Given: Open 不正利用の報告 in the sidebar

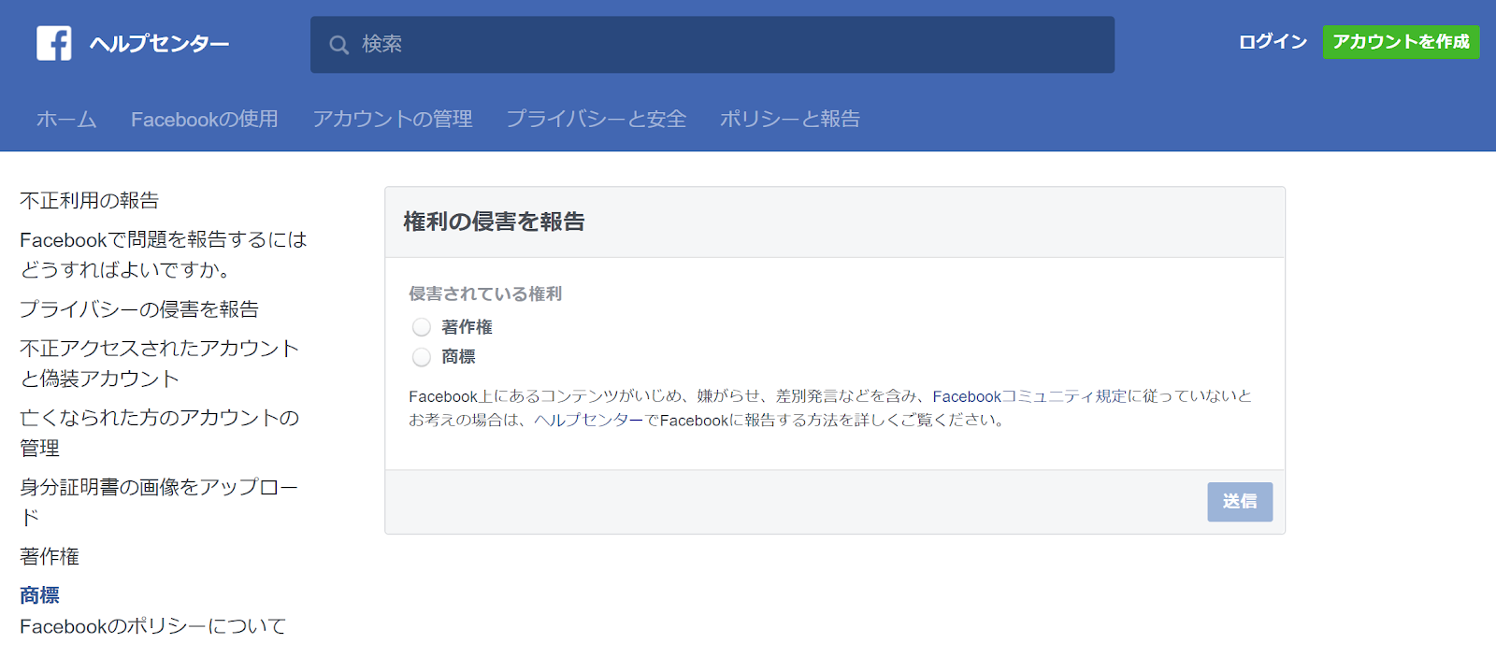Looking at the screenshot, I should click(x=90, y=200).
